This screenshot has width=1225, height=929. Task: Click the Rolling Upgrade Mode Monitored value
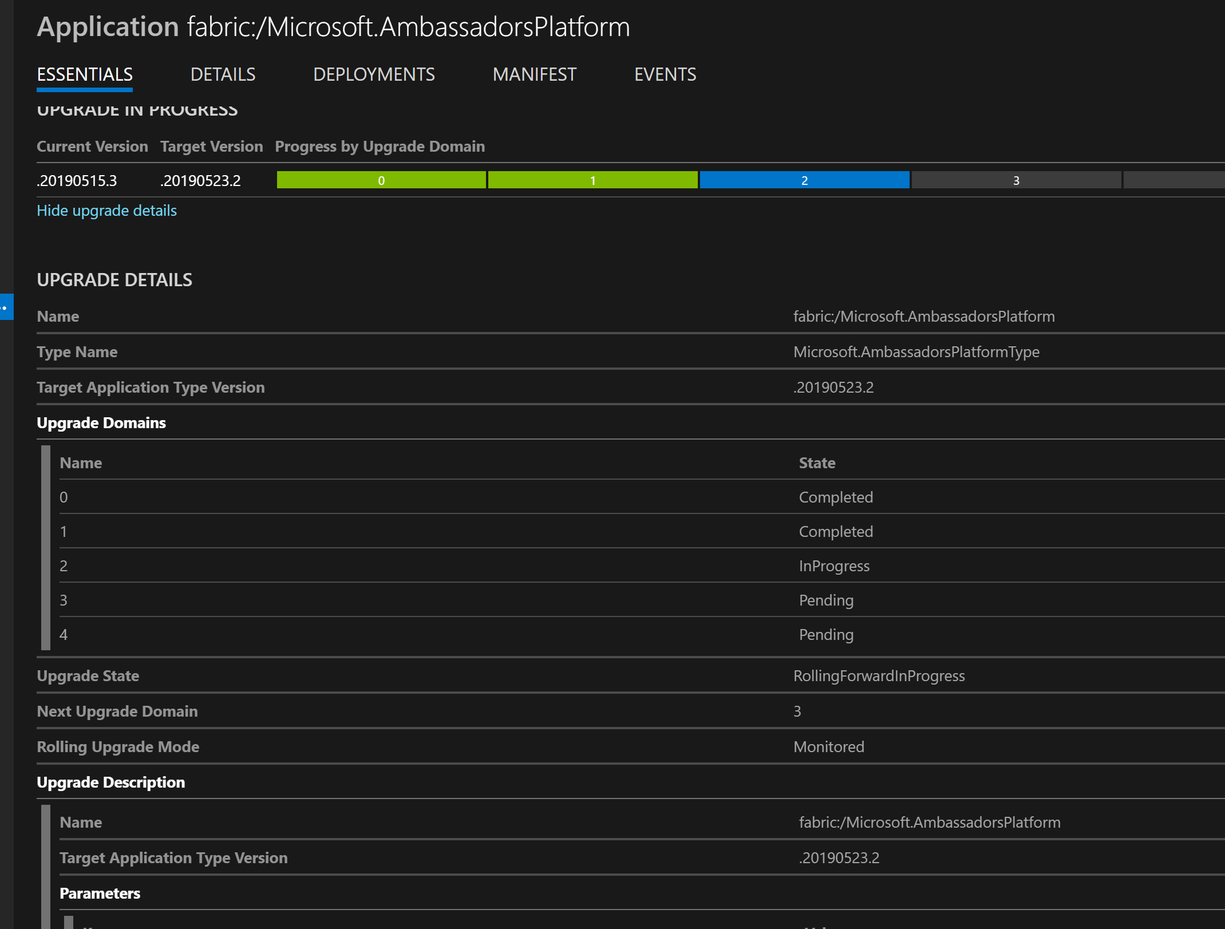click(x=828, y=747)
